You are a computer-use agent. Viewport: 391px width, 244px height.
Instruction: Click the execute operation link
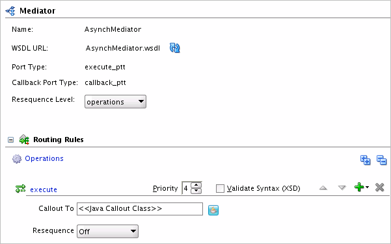pyautogui.click(x=44, y=189)
